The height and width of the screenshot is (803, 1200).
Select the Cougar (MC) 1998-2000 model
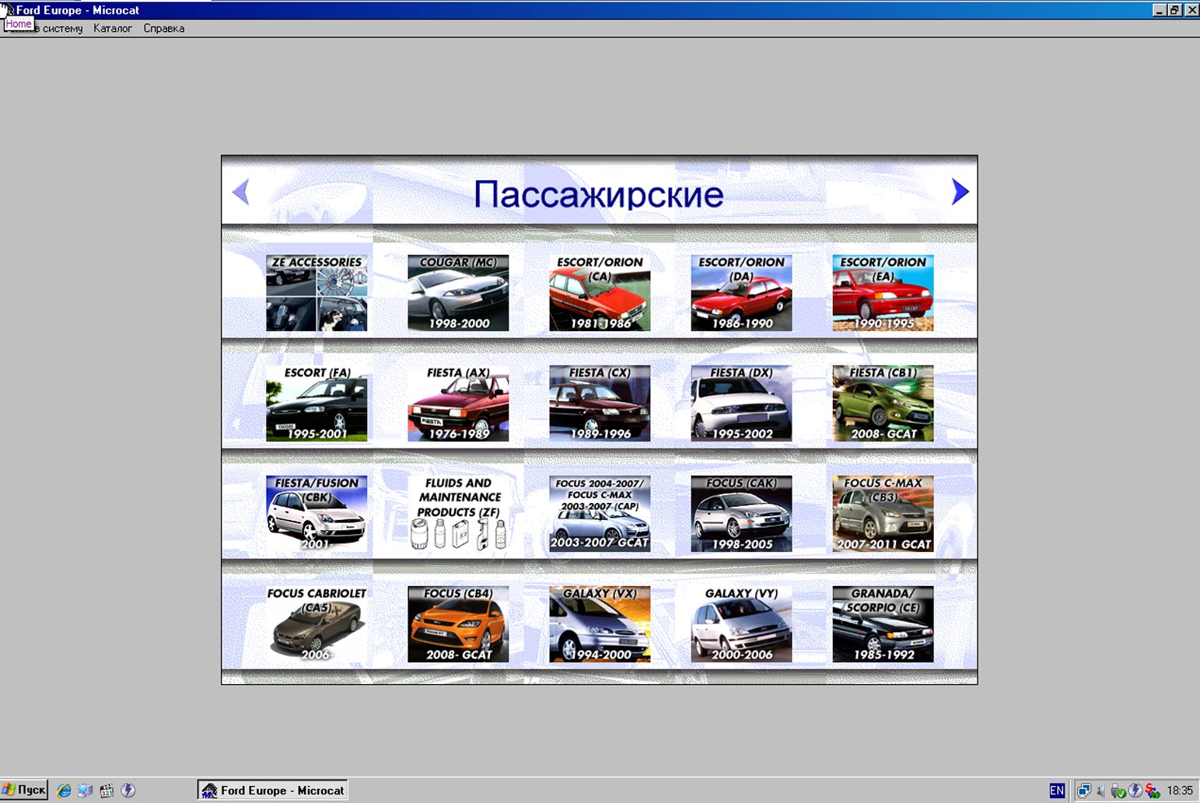click(458, 293)
